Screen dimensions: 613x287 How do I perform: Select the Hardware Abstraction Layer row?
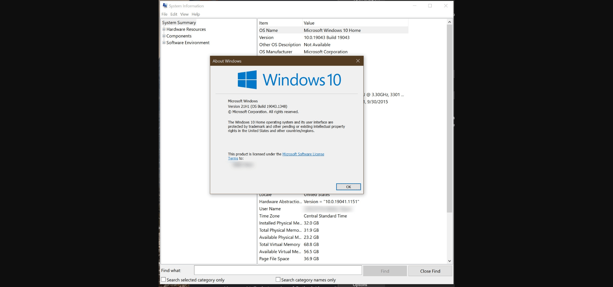coord(333,202)
